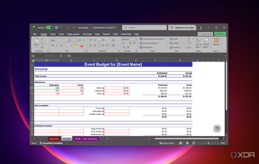The image size is (259, 164).
Task: Switch to the Insert ribbon tab
Action: 53,34
